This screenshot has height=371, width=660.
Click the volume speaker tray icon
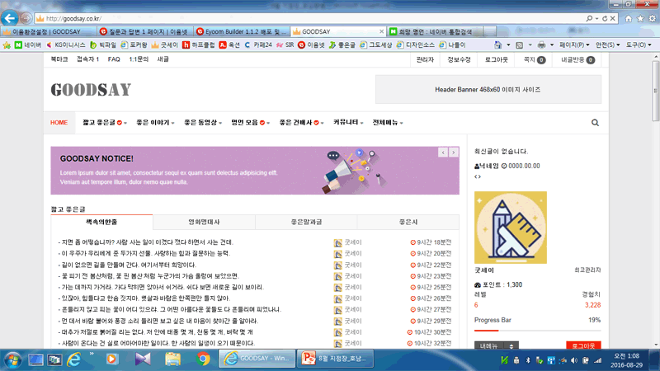(x=573, y=360)
